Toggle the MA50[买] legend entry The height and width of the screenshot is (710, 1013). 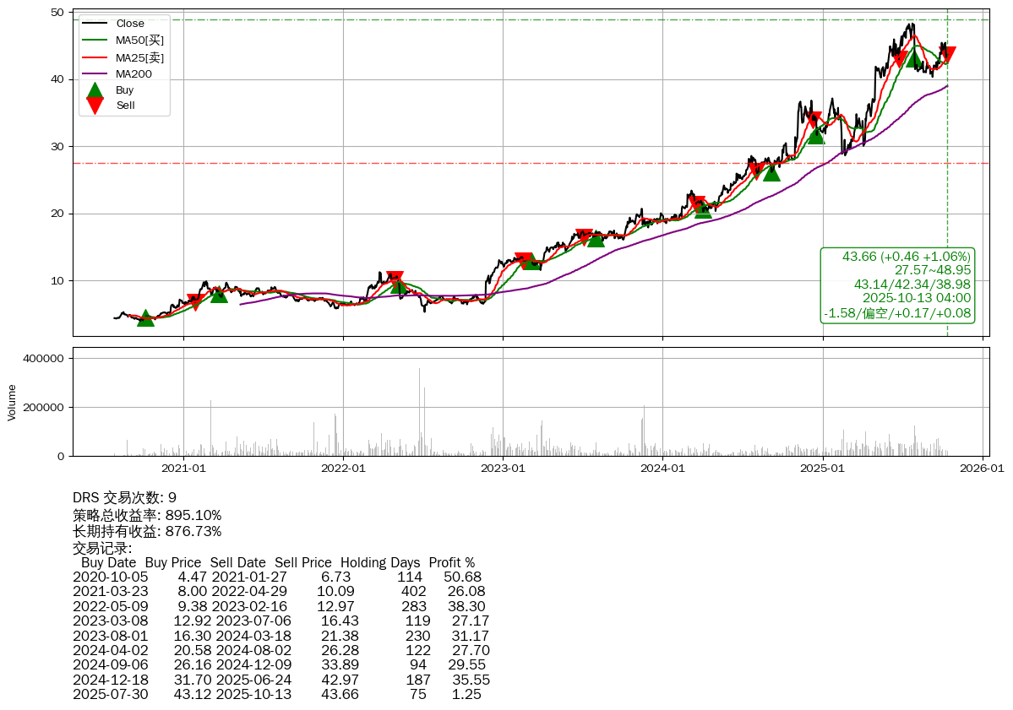(x=139, y=40)
